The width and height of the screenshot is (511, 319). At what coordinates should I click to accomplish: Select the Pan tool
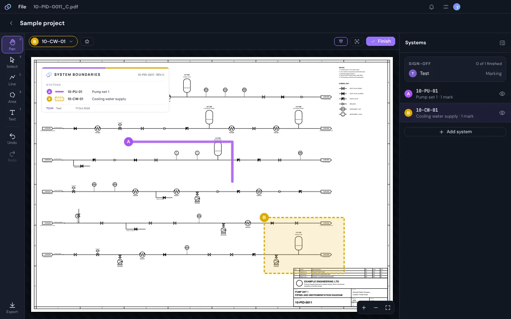click(12, 45)
